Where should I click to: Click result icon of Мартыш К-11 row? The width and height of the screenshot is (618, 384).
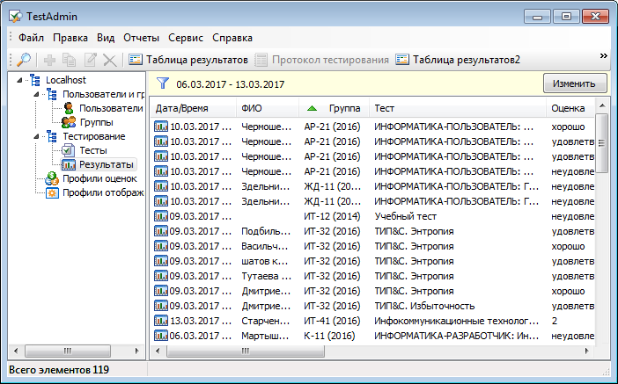[161, 336]
